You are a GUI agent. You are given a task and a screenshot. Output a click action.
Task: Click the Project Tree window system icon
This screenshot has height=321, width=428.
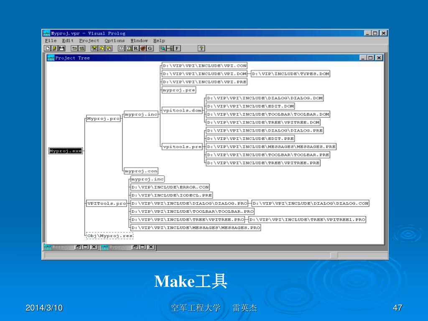(x=51, y=58)
